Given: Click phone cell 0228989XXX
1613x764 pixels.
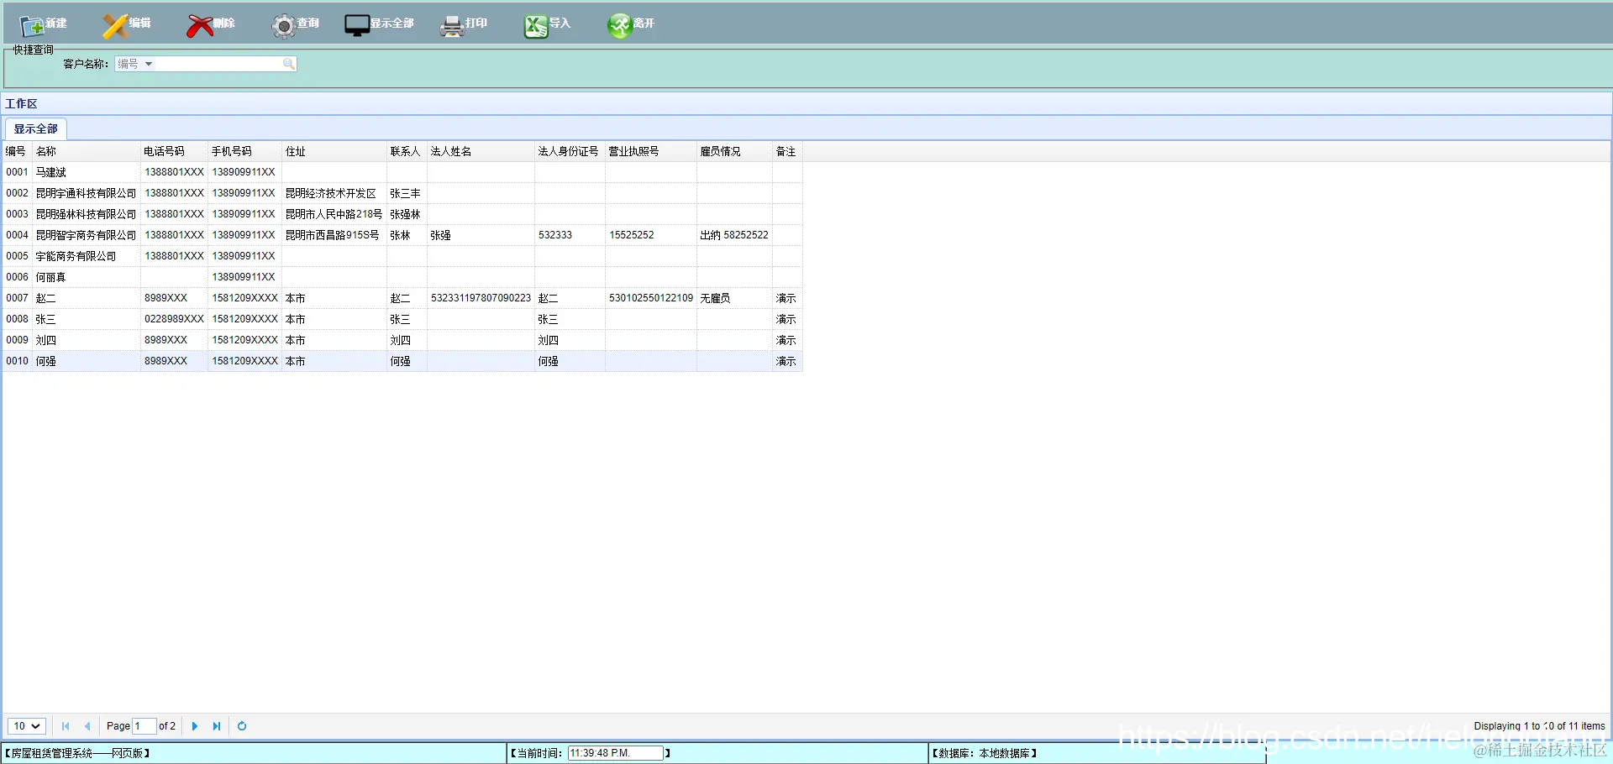Looking at the screenshot, I should point(174,319).
